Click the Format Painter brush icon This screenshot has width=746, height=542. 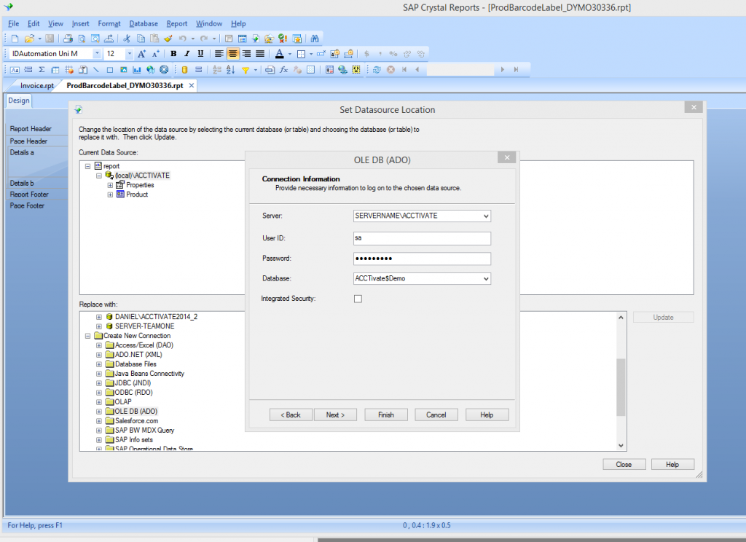point(168,39)
